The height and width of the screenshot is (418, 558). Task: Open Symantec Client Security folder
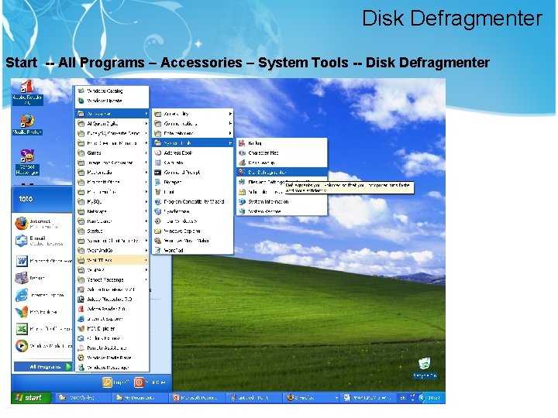112,241
